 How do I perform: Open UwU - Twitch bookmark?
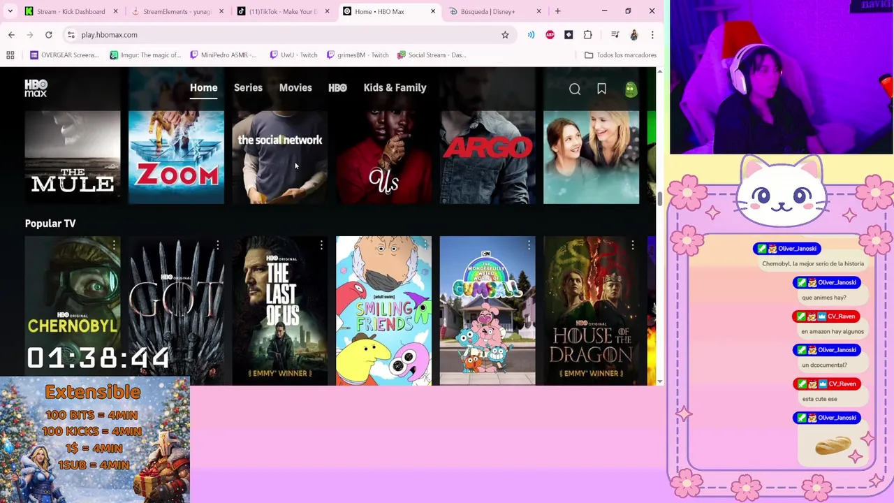click(294, 54)
